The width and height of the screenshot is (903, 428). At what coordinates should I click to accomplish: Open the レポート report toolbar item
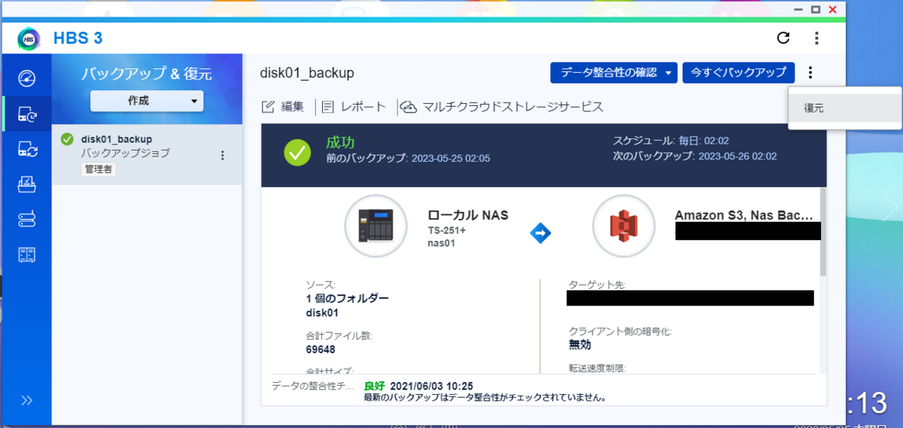tap(354, 107)
